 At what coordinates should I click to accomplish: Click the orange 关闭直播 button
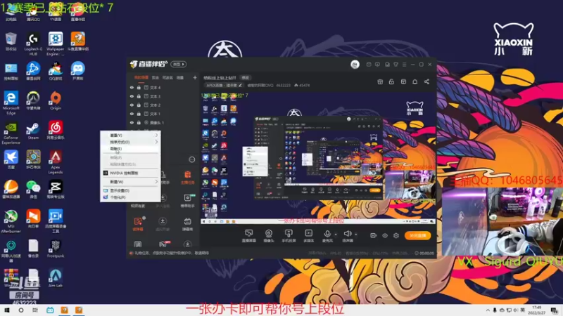coord(417,235)
